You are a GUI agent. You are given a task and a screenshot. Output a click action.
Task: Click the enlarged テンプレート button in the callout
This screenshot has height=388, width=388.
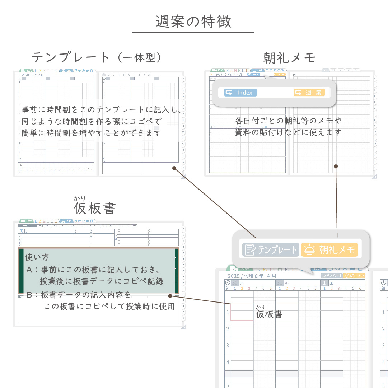tap(271, 250)
